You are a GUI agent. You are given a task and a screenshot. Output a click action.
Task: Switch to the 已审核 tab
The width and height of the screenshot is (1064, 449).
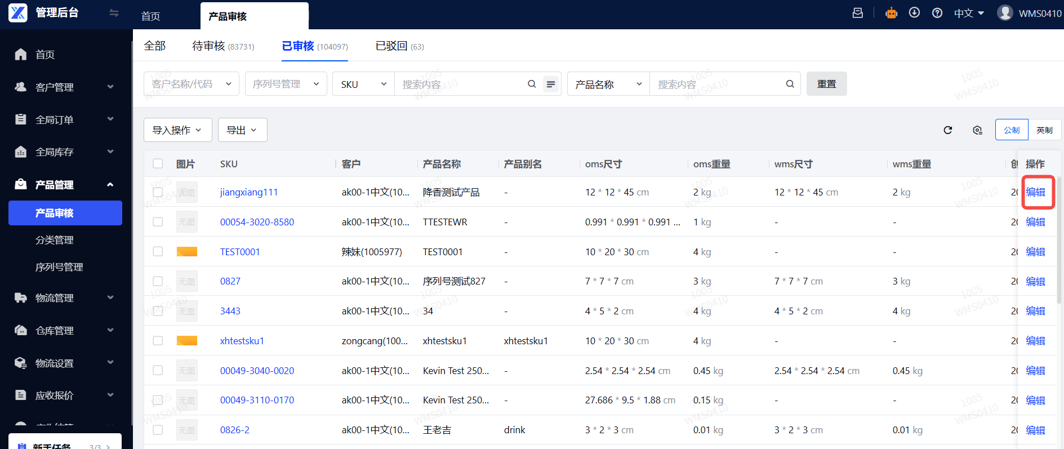[x=315, y=46]
